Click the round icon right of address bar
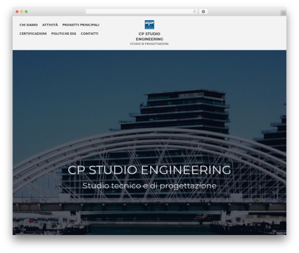Screen dimensions: 299x253 (203, 12)
